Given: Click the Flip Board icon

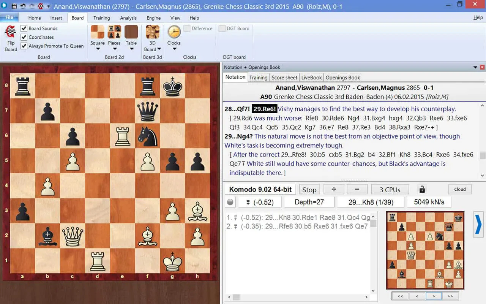Looking at the screenshot, I should (11, 32).
